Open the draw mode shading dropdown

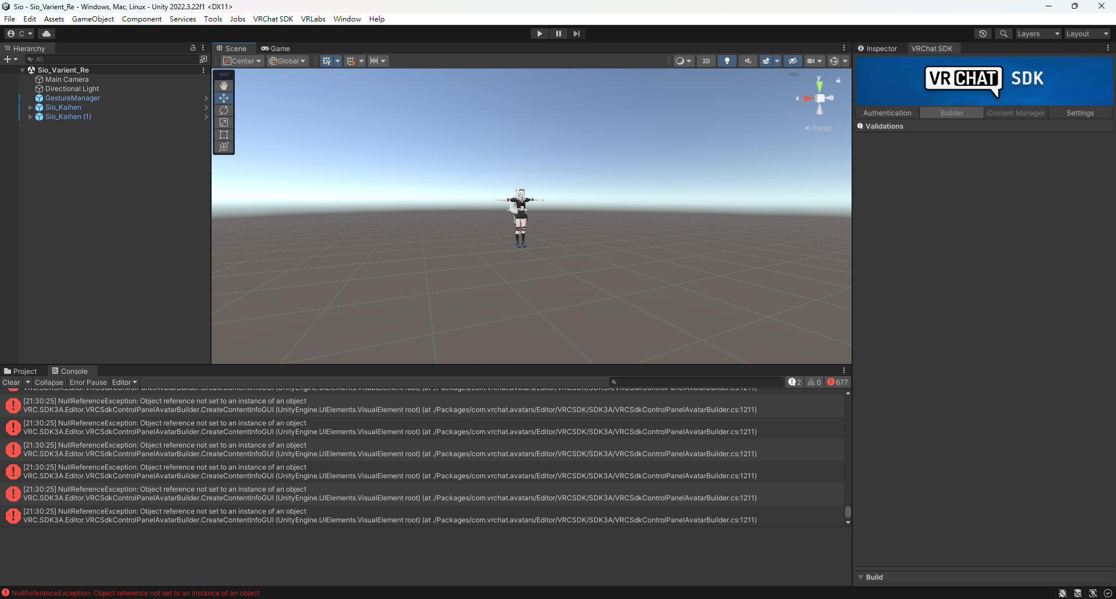tap(684, 61)
